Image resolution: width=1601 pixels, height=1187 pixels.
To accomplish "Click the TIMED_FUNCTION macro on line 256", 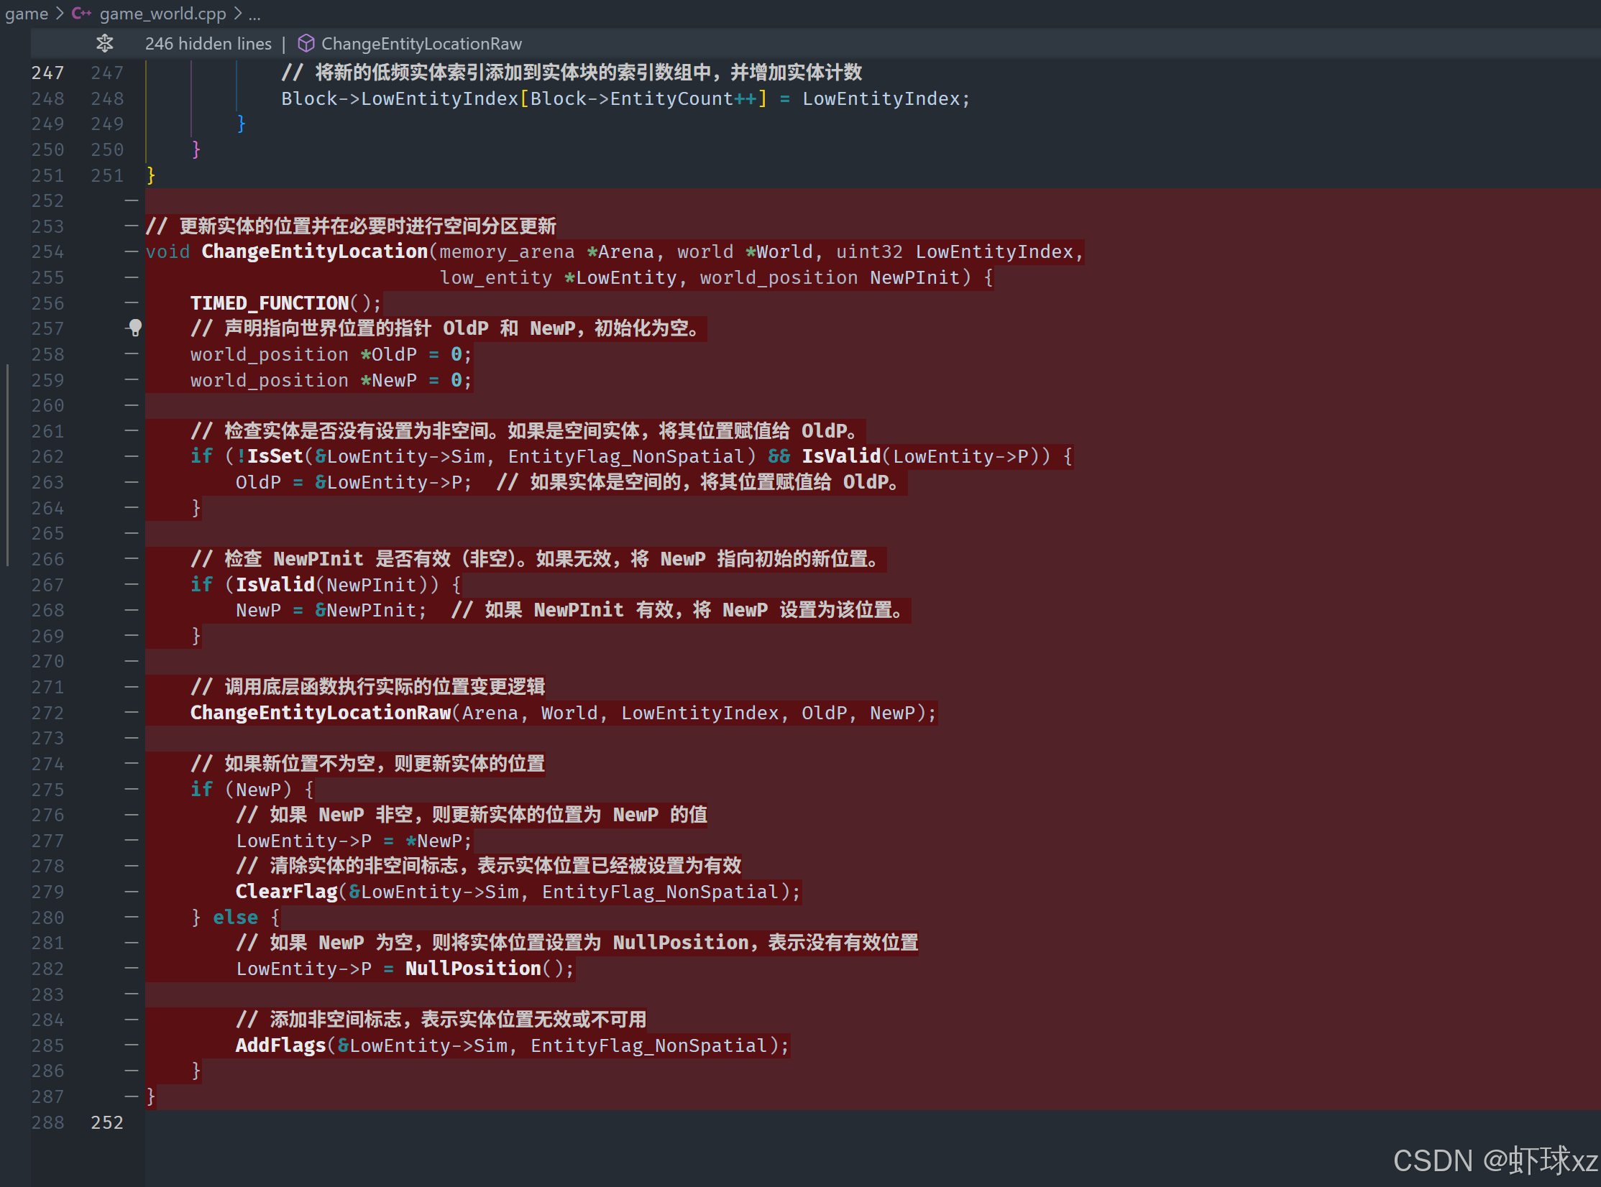I will 269,303.
